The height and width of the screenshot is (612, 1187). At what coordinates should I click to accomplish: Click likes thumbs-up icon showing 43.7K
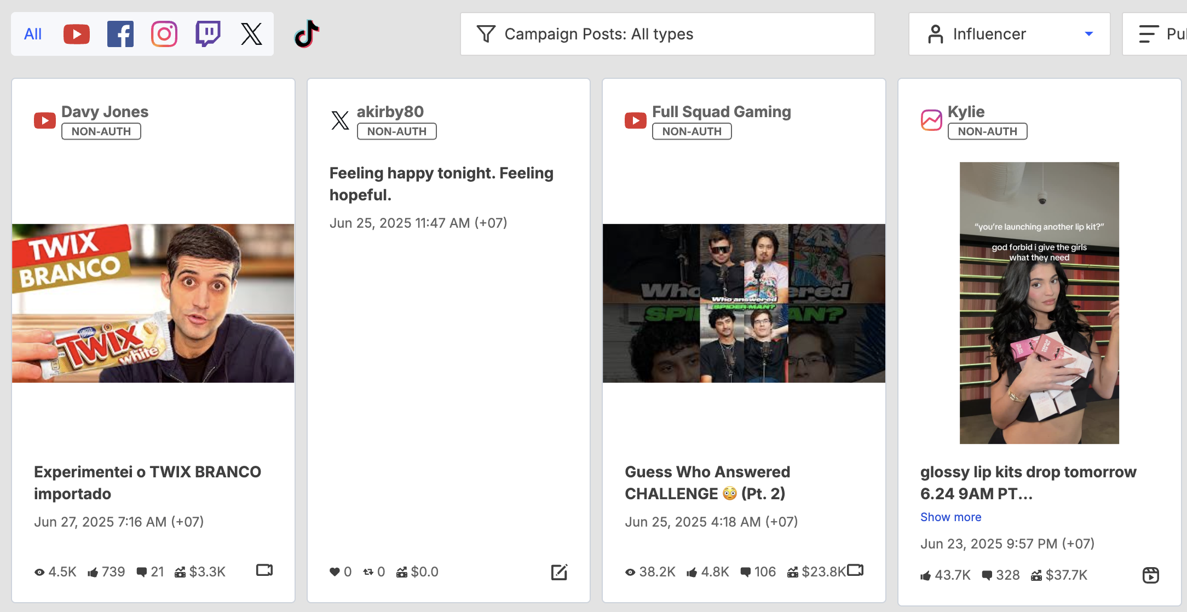click(926, 576)
